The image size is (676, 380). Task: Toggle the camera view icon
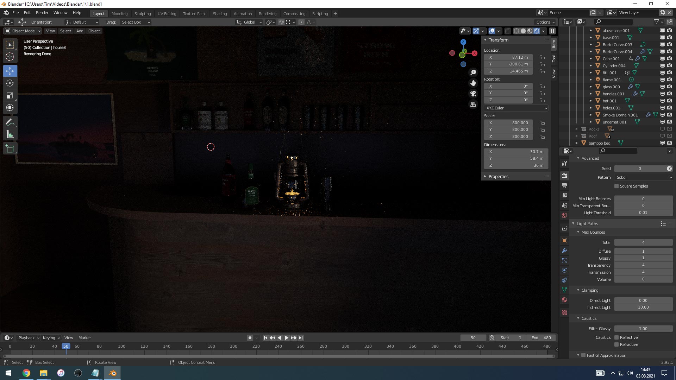(473, 94)
